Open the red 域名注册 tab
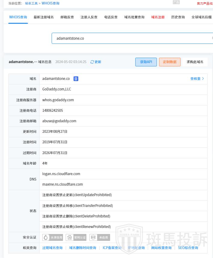 (158, 17)
